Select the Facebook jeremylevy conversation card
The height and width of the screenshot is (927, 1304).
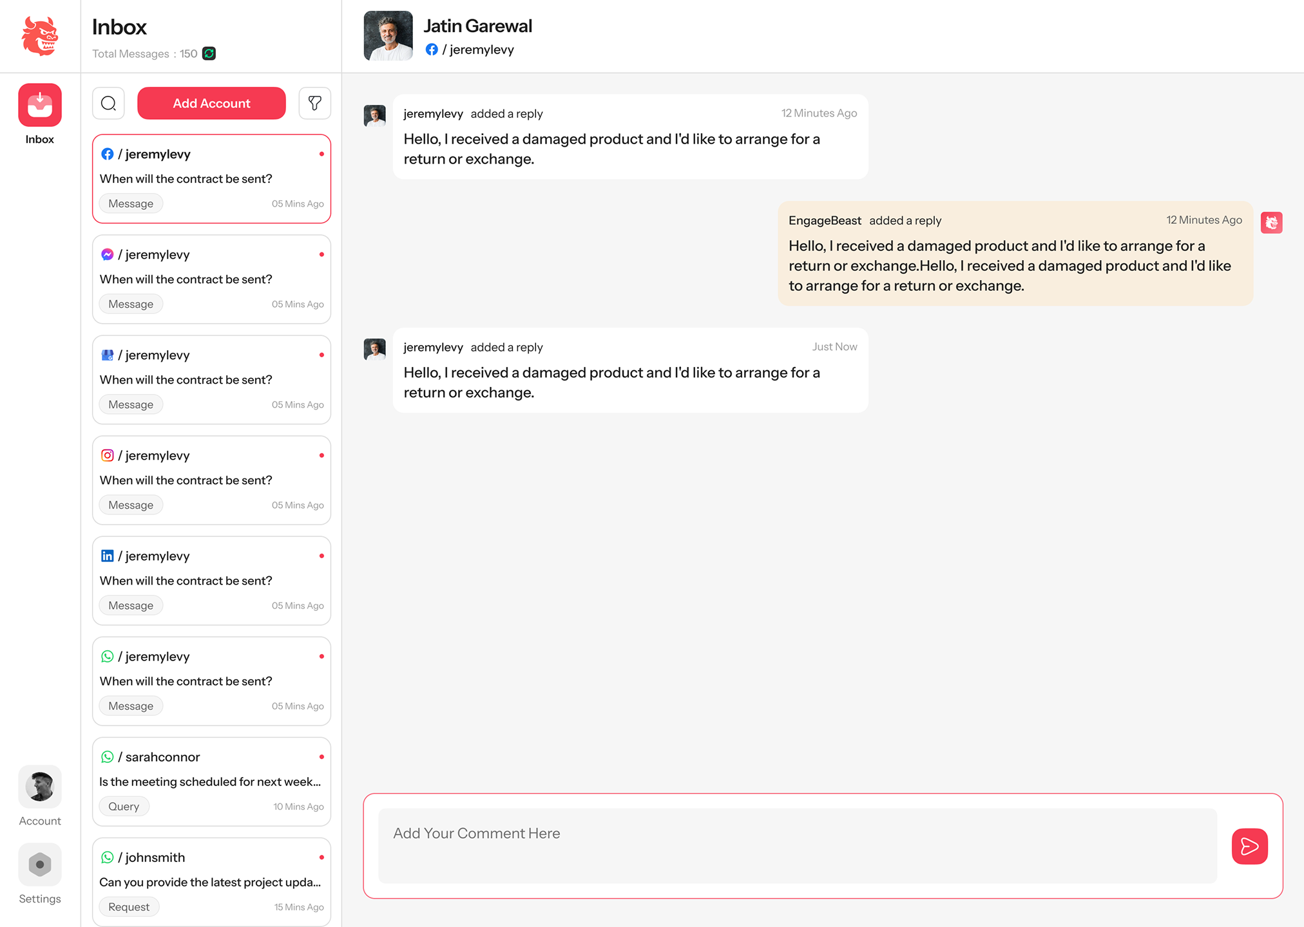[x=211, y=178]
